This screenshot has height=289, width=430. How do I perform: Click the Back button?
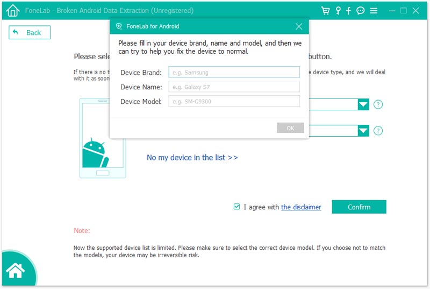click(x=30, y=32)
